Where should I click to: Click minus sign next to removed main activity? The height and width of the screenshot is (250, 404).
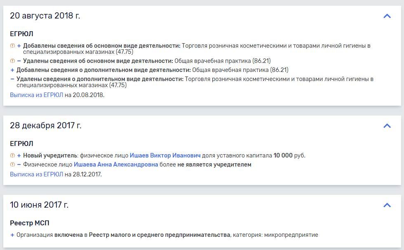(19, 61)
